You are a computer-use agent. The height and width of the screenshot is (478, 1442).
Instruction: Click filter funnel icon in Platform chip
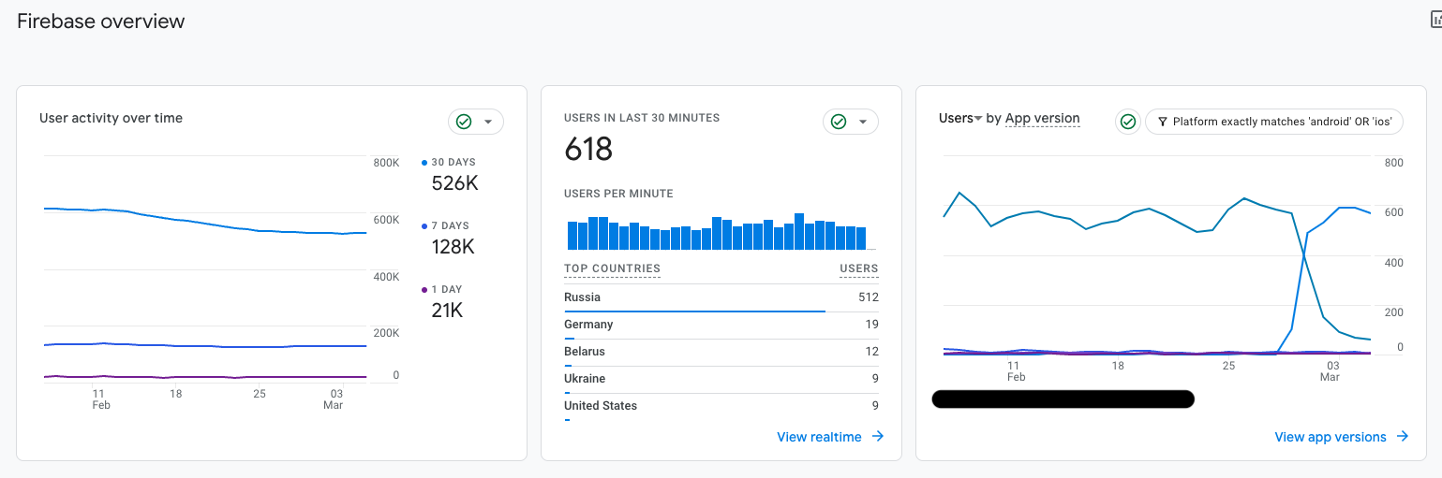pos(1163,122)
